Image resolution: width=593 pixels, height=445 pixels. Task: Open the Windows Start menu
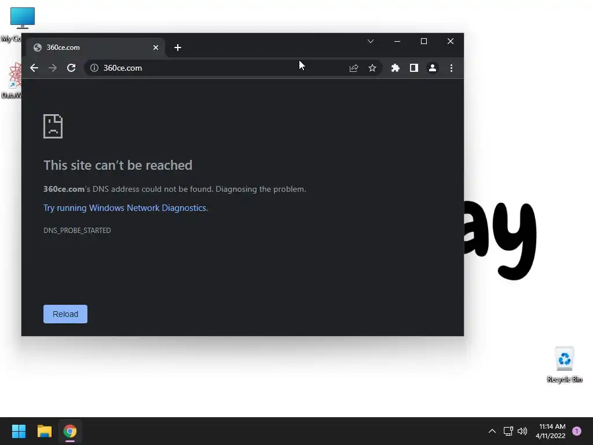point(19,431)
